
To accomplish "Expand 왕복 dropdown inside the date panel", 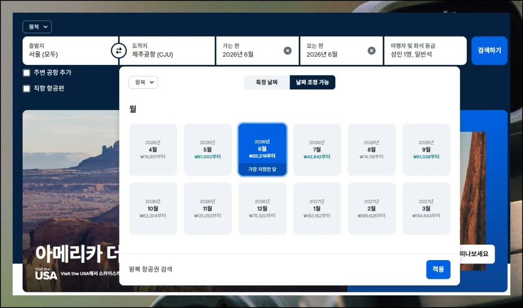I will tap(143, 82).
